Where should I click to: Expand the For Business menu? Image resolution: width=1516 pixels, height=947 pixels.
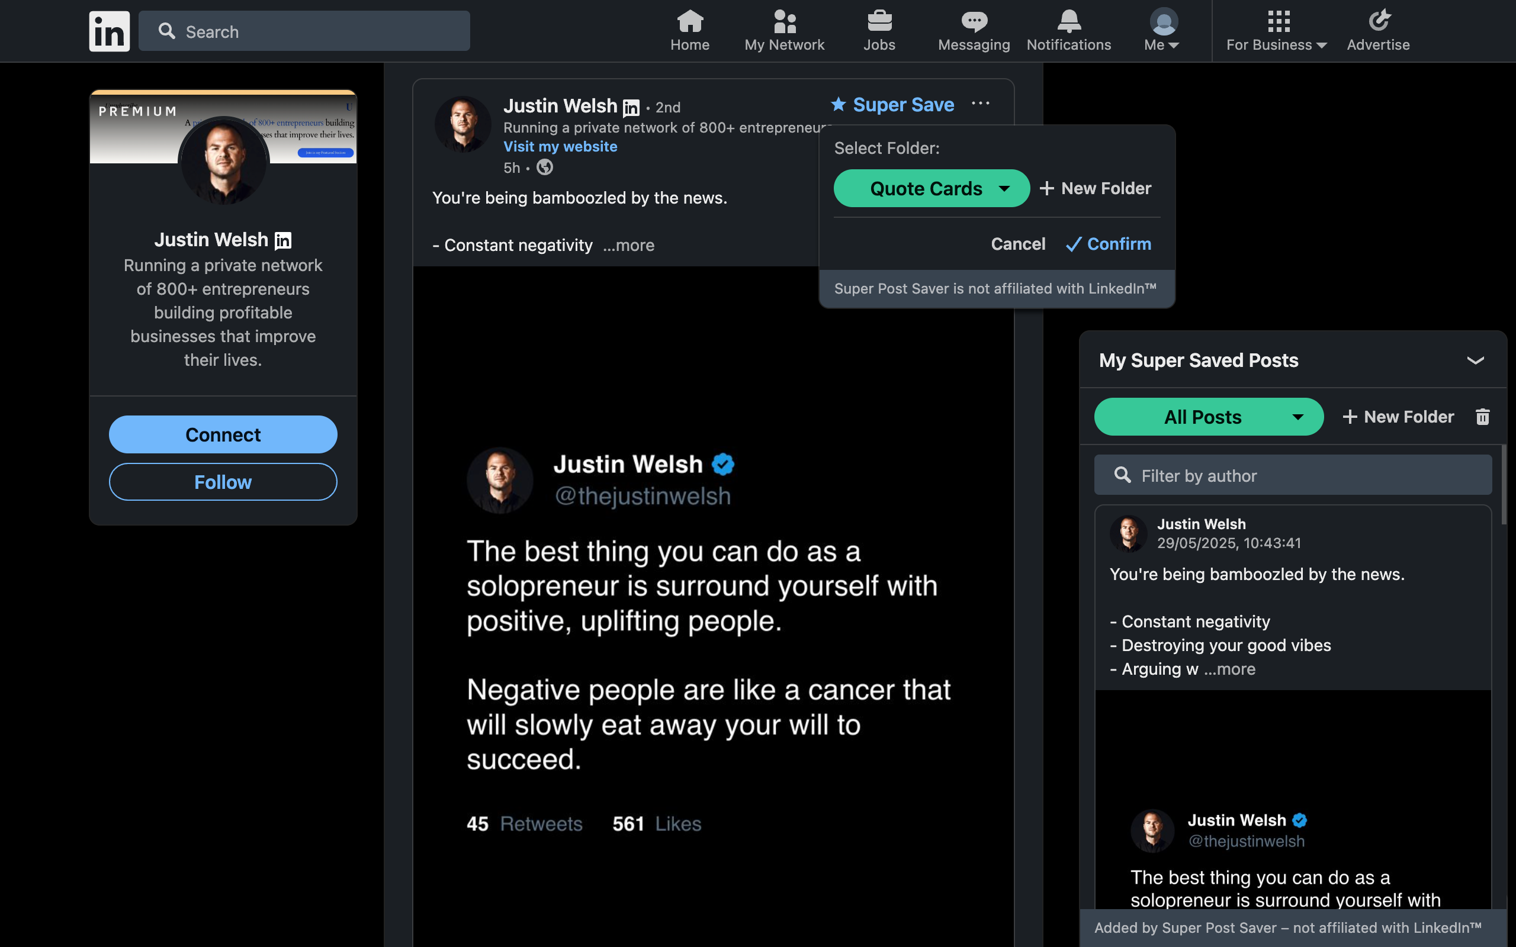click(1277, 31)
